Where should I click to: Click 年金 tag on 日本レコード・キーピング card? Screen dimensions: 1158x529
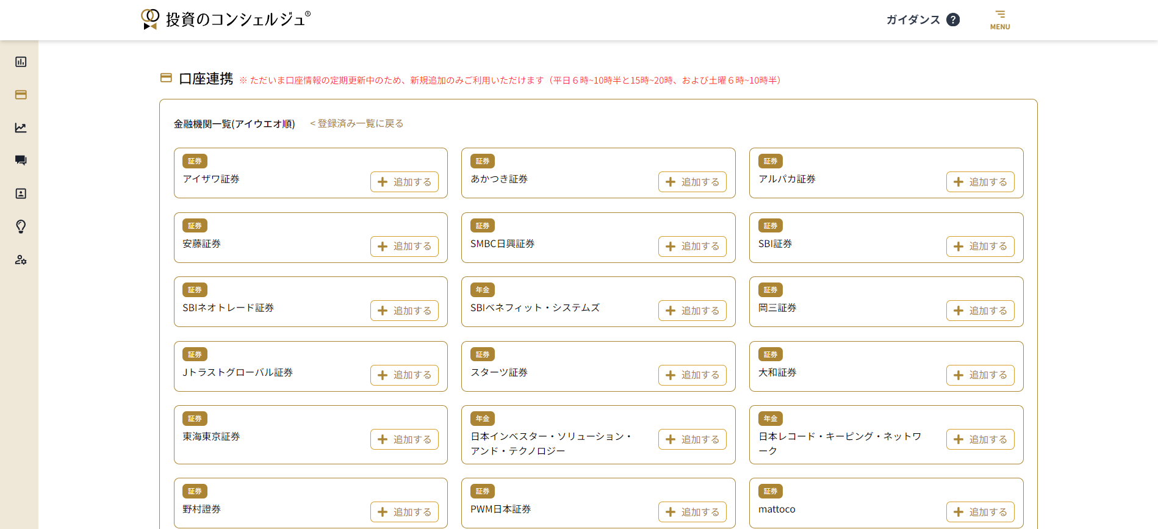771,419
